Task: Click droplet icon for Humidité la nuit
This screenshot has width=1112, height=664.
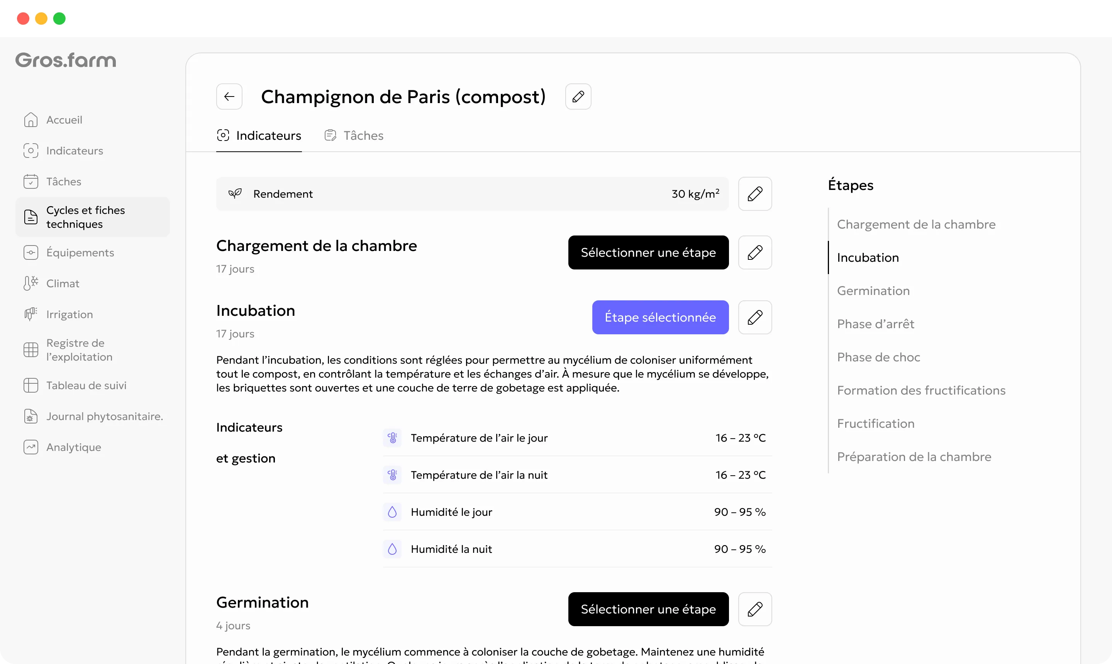Action: tap(392, 549)
